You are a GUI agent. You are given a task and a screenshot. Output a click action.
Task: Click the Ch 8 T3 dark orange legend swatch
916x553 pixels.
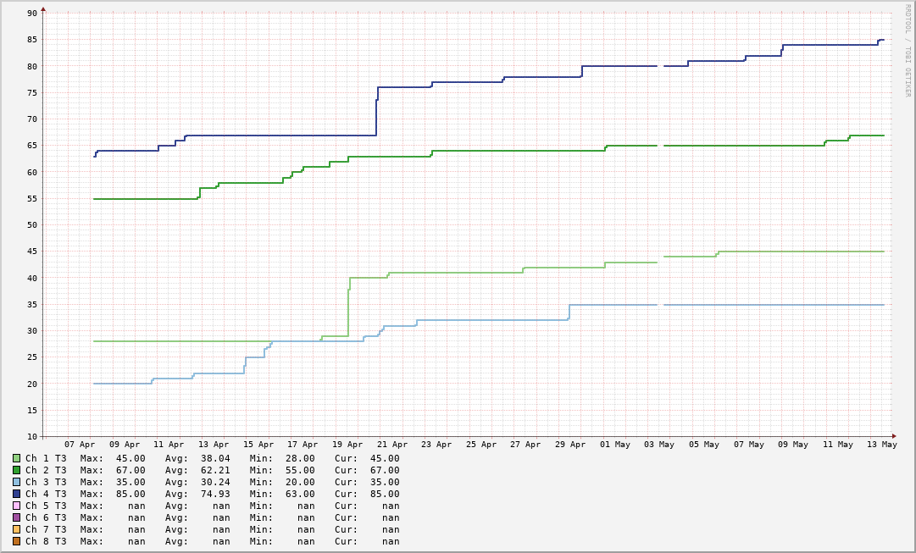[16, 541]
